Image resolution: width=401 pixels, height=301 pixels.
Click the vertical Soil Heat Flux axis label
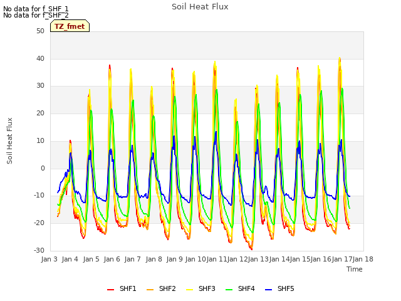10,140
